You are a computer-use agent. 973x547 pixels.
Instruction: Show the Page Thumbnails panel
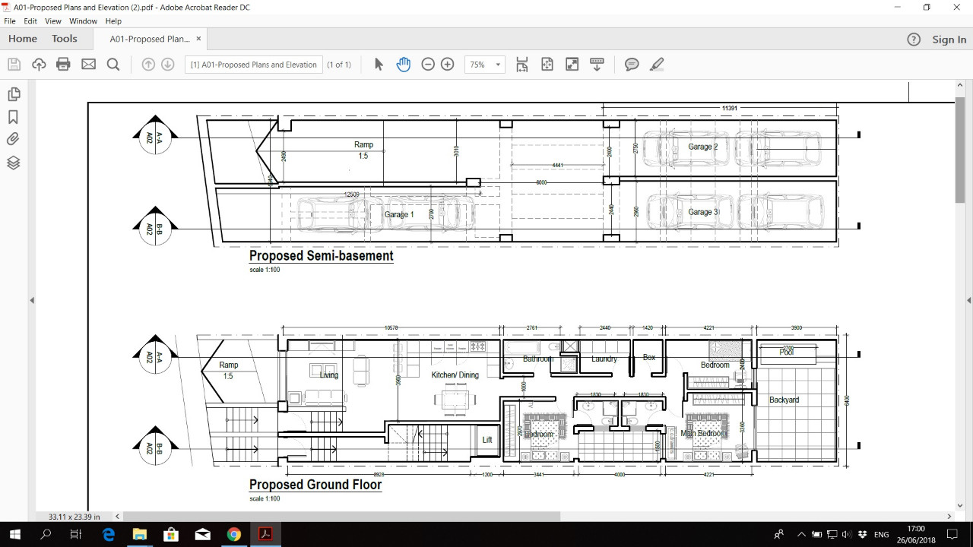[x=13, y=94]
